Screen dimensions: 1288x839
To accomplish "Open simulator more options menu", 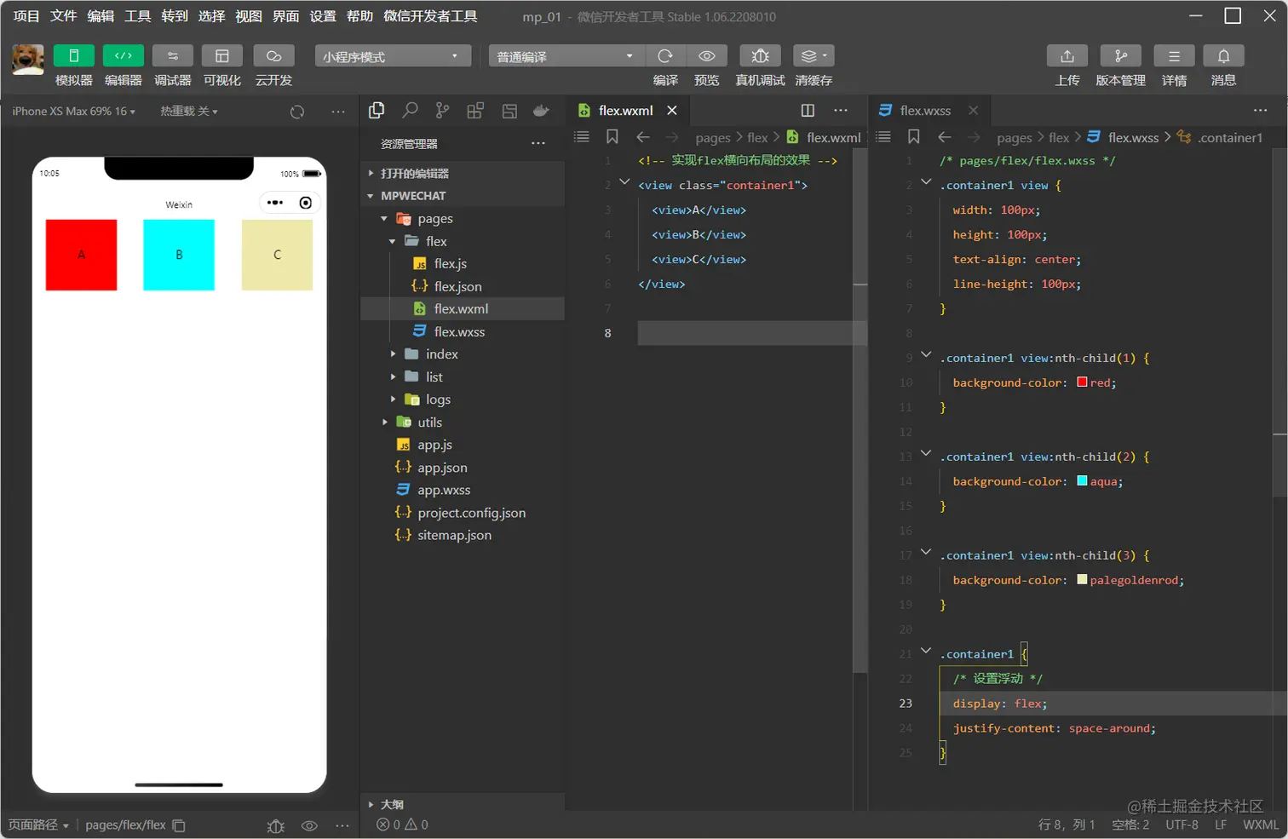I will pos(338,112).
